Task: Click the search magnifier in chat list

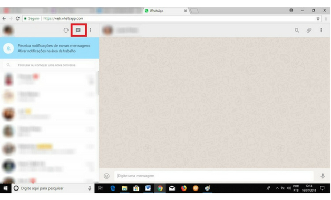Action: [x=8, y=65]
